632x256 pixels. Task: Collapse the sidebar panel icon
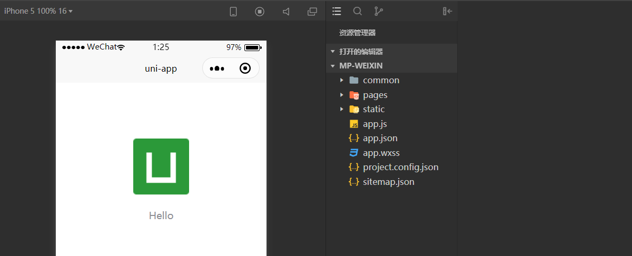(x=448, y=11)
